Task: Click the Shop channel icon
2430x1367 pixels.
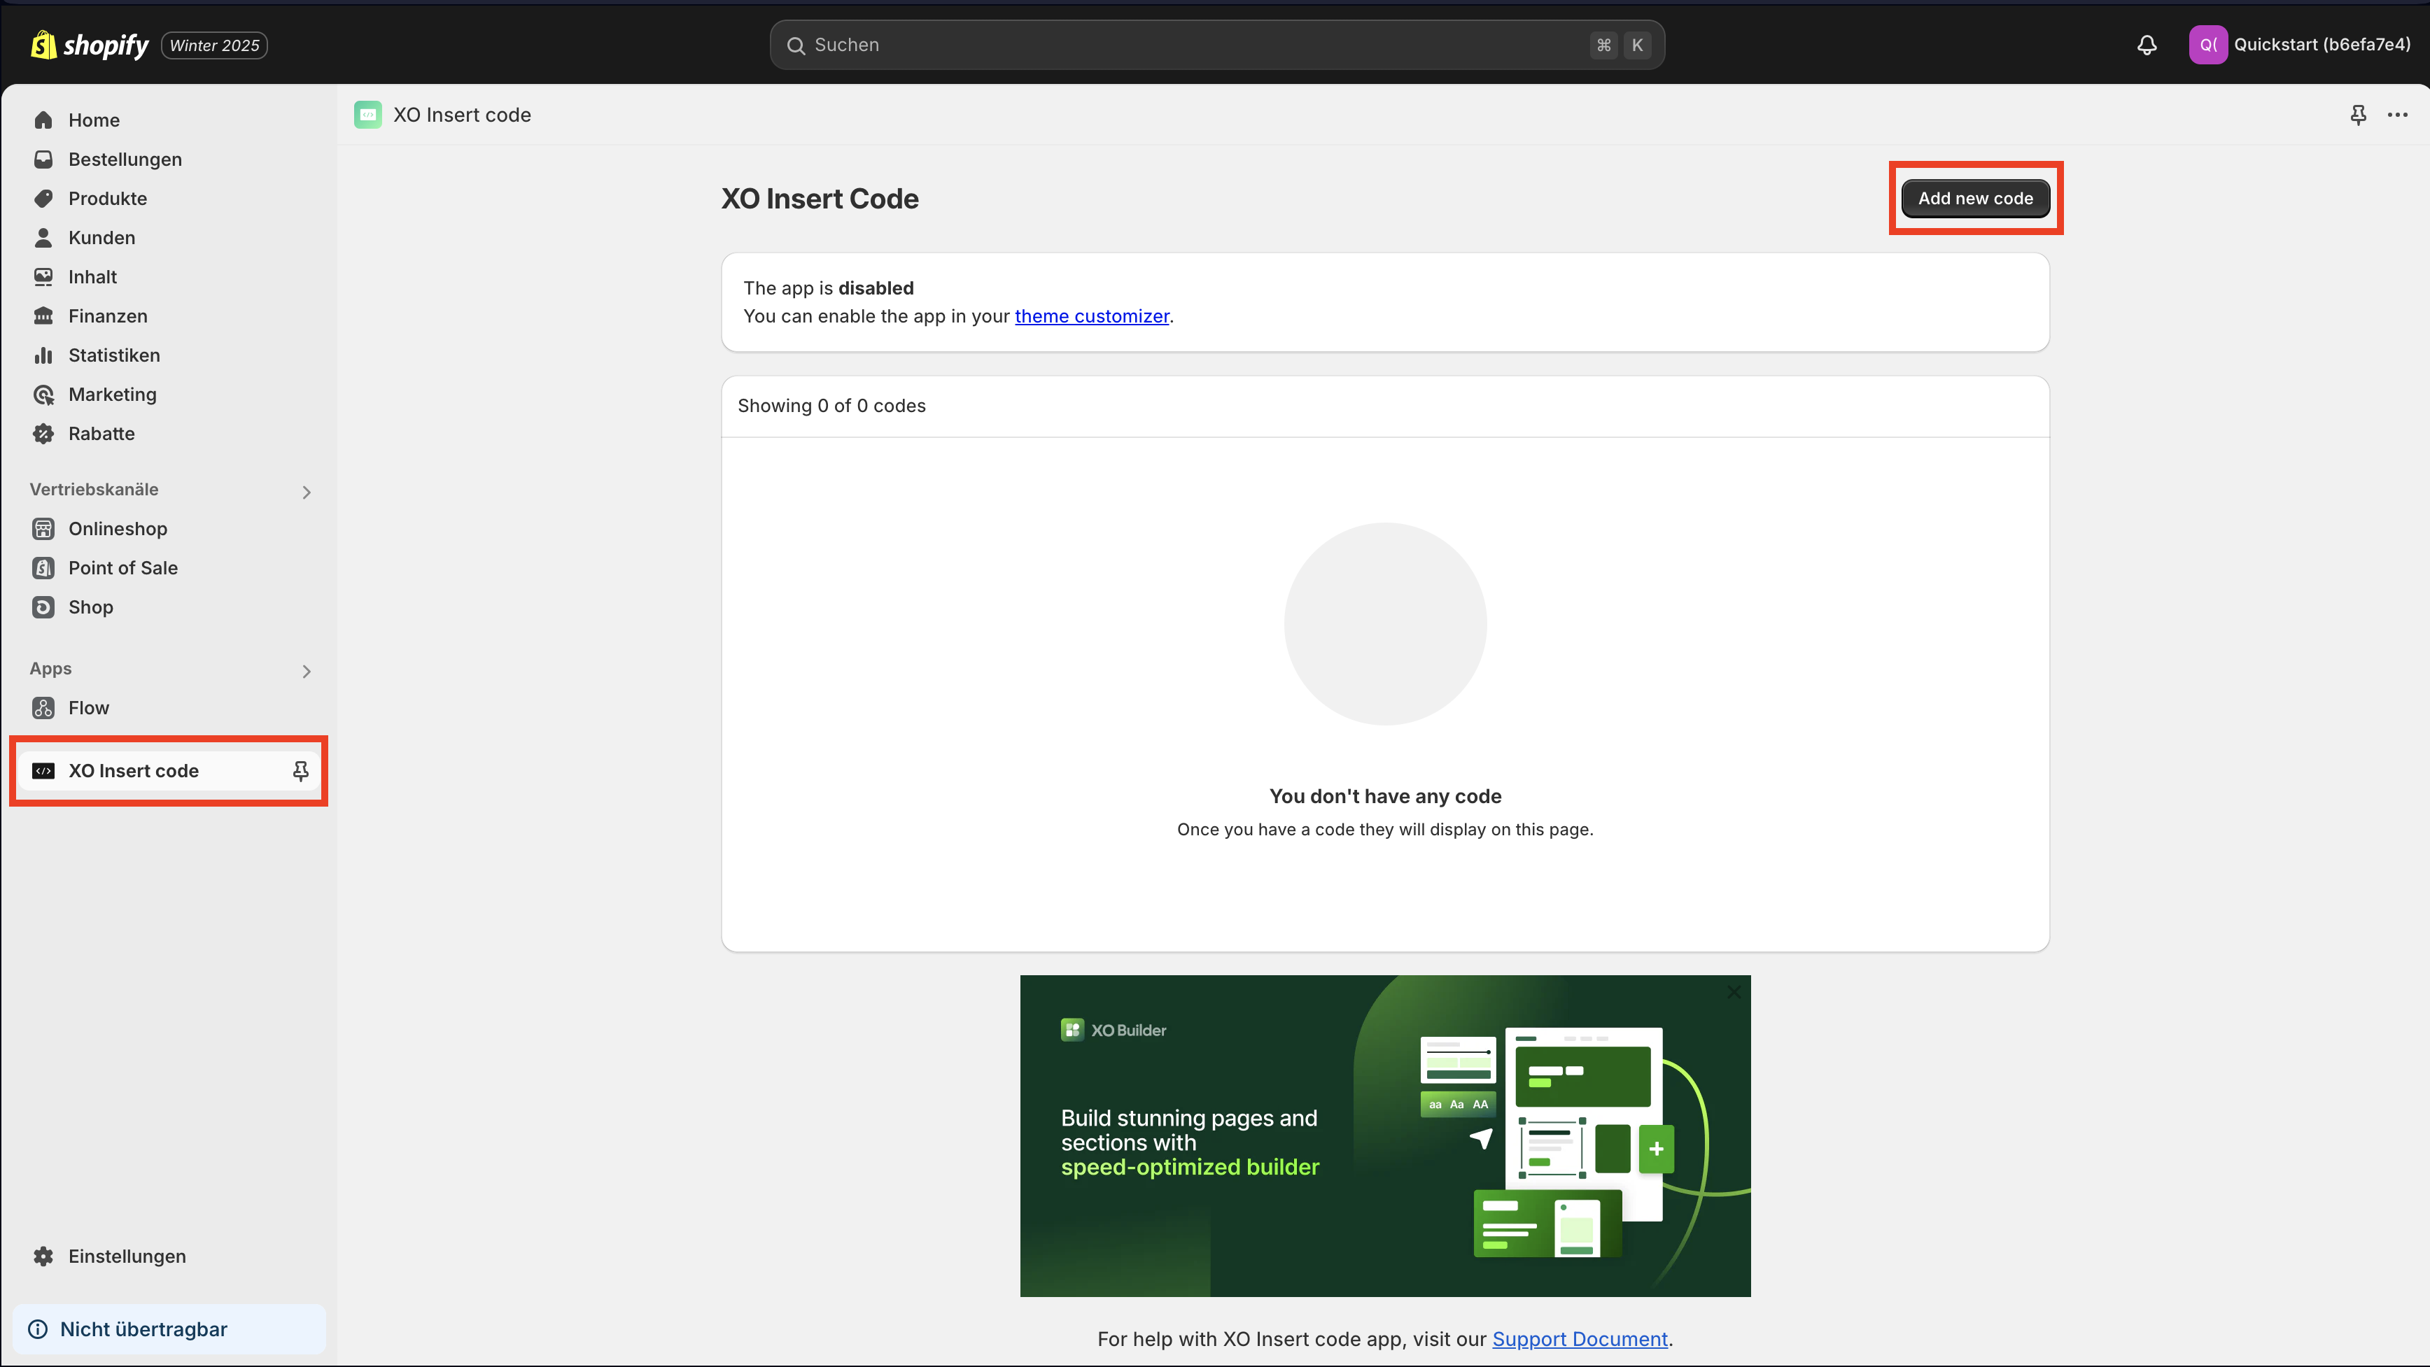Action: click(x=43, y=607)
